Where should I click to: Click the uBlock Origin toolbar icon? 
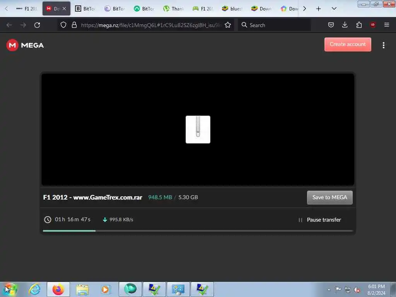(373, 25)
